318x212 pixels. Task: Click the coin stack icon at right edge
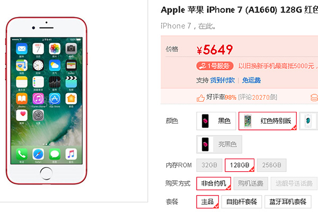[314, 98]
